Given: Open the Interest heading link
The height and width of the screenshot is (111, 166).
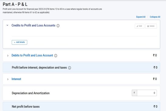Looking at the screenshot, I should (x=16, y=79).
